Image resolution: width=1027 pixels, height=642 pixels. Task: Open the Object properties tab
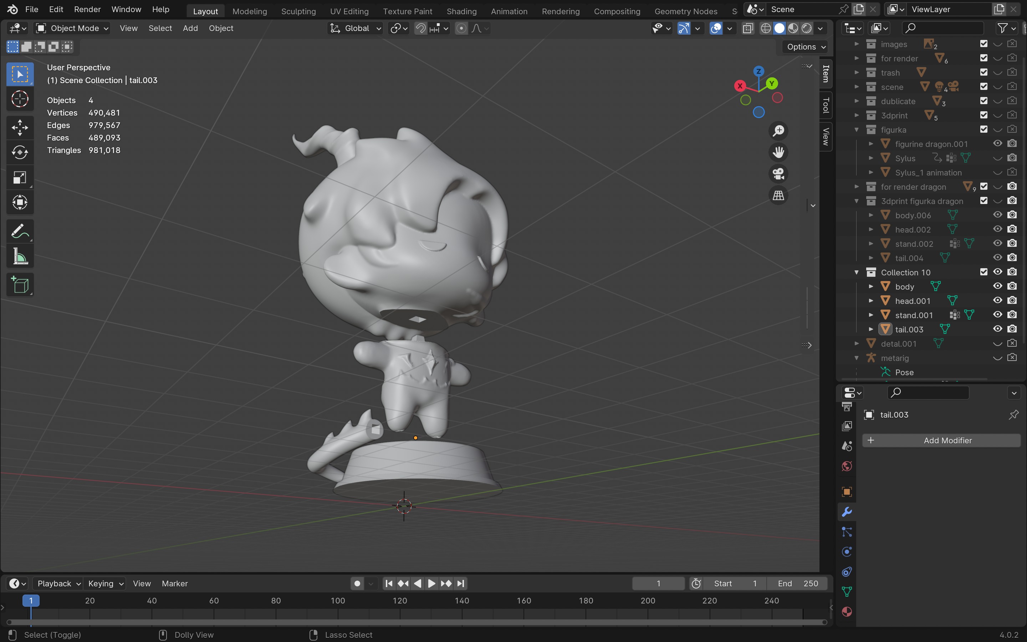[x=847, y=492]
